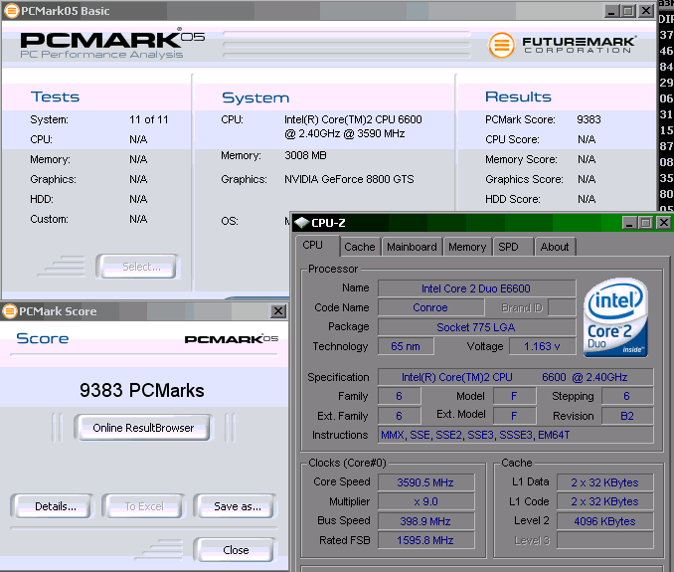This screenshot has width=674, height=572.
Task: Maximize the CPU-Z window
Action: point(645,223)
